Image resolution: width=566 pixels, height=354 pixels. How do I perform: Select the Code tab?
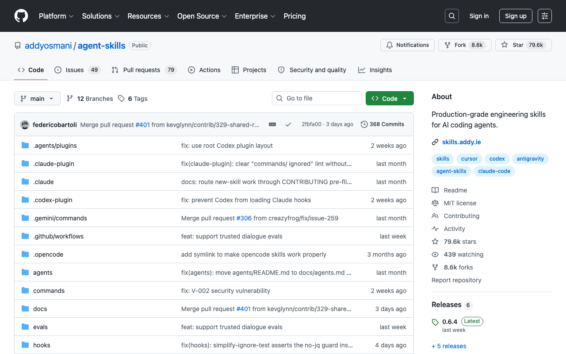click(31, 70)
